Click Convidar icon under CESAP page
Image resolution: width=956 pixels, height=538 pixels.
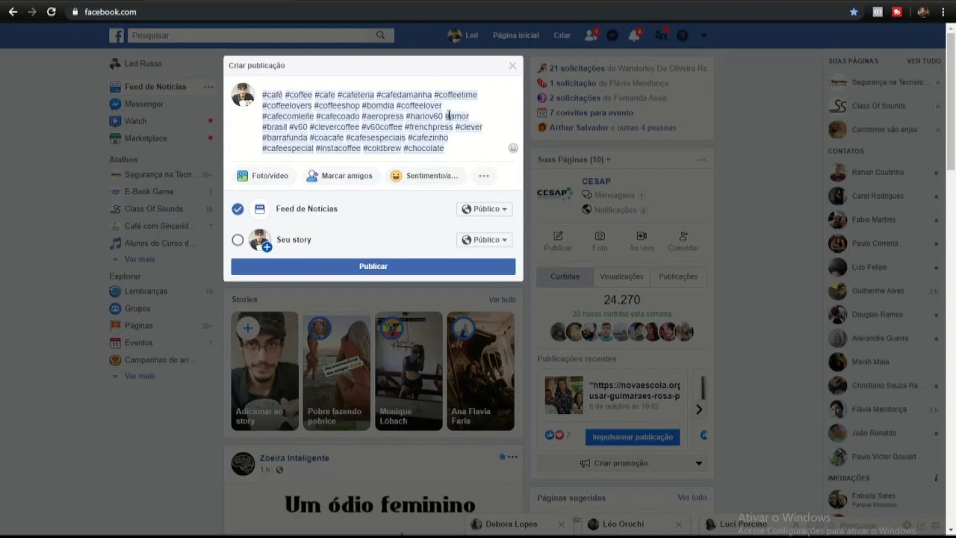coord(683,241)
